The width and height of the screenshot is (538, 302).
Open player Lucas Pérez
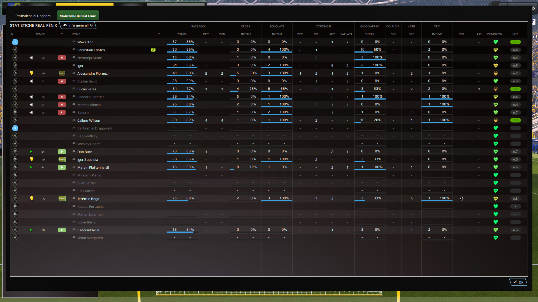(x=87, y=89)
